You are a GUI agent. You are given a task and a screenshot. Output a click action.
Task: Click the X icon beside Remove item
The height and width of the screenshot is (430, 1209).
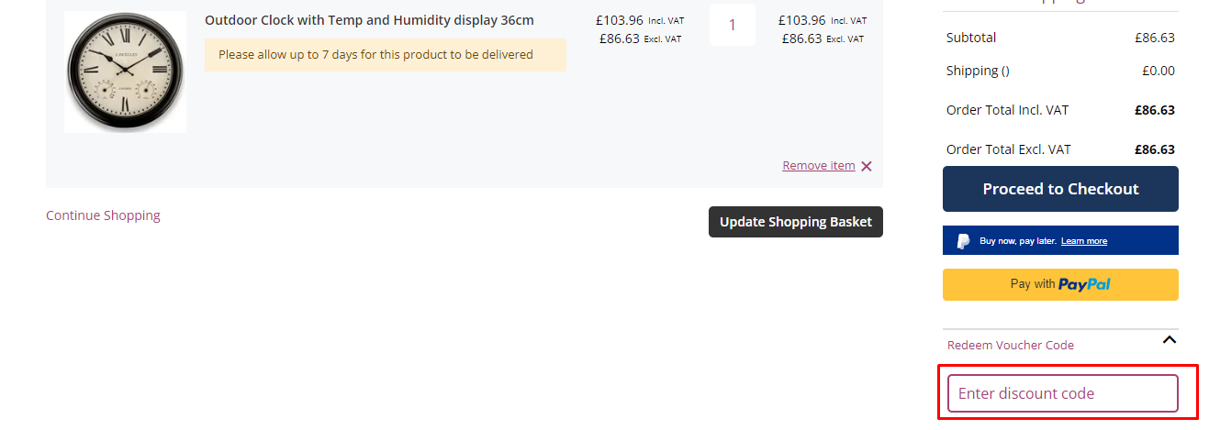pos(867,166)
